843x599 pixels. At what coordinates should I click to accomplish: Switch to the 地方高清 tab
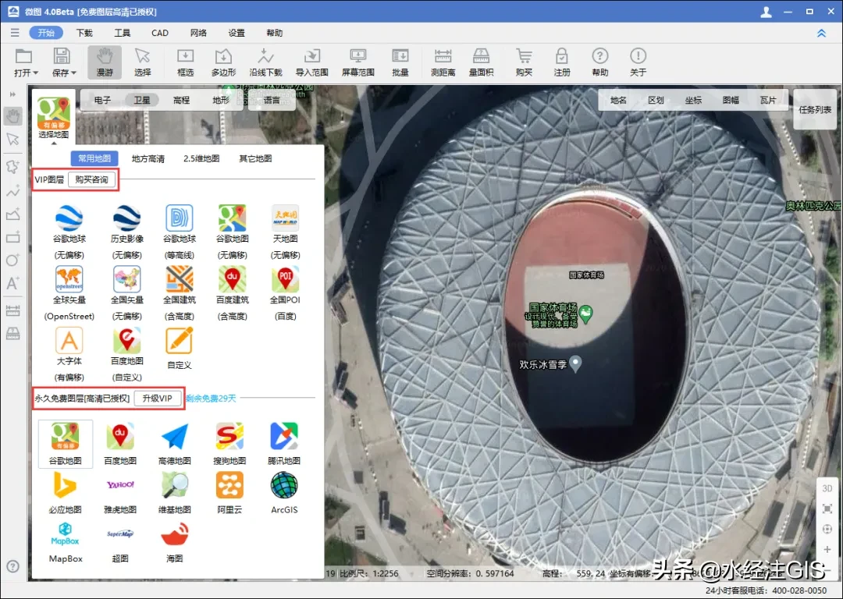click(x=148, y=158)
